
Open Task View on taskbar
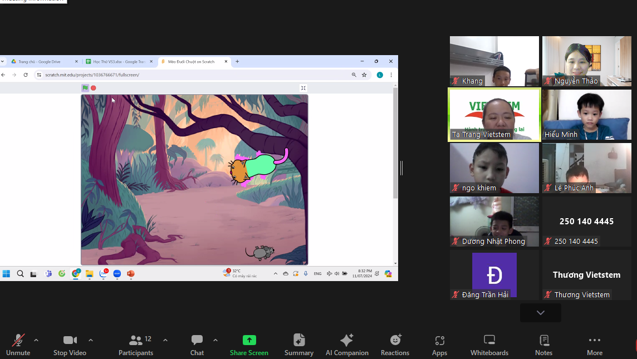(34, 274)
